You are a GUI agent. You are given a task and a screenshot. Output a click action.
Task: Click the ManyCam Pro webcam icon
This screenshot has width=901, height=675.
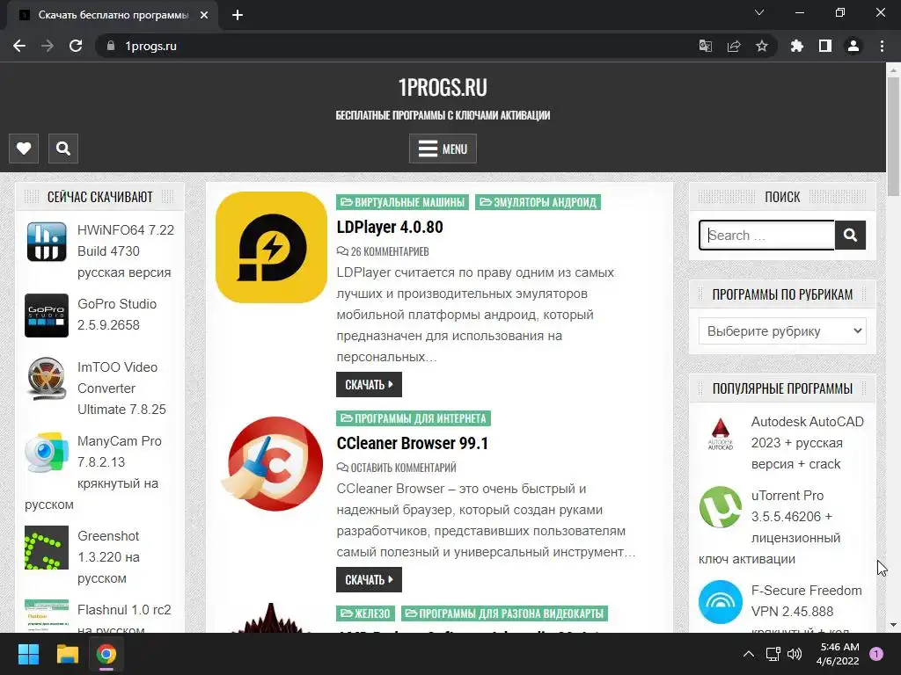tap(47, 453)
